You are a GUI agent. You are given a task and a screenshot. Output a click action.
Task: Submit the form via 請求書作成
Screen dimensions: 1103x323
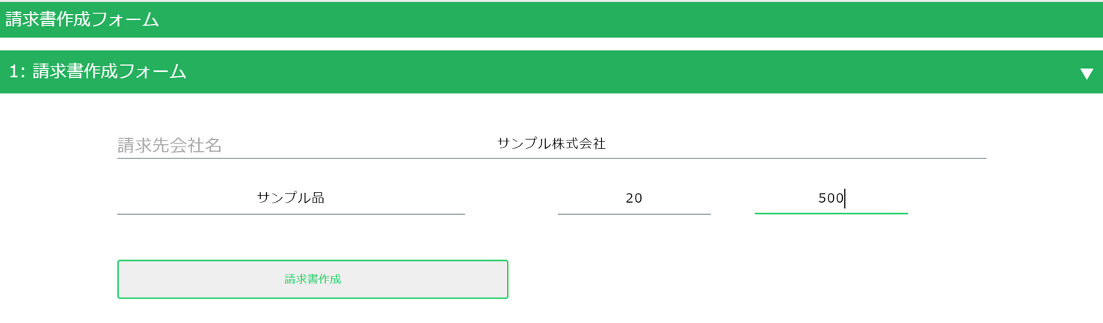tap(313, 279)
